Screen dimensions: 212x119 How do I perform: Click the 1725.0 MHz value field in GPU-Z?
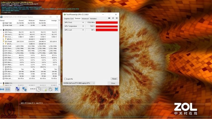click(90, 22)
